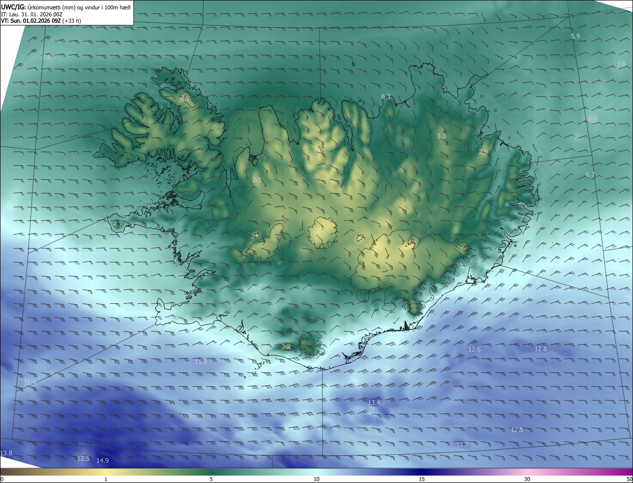Image resolution: width=633 pixels, height=483 pixels.
Task: Click the 12.8 value label on map
Action: tap(541, 349)
